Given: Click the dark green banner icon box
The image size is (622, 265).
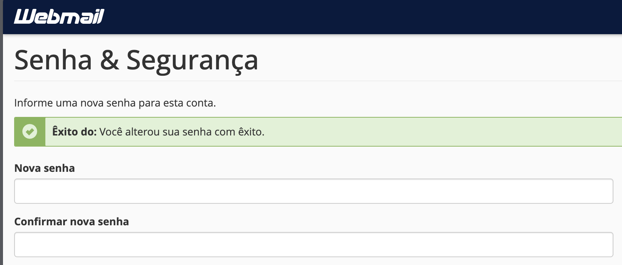Looking at the screenshot, I should (x=30, y=132).
